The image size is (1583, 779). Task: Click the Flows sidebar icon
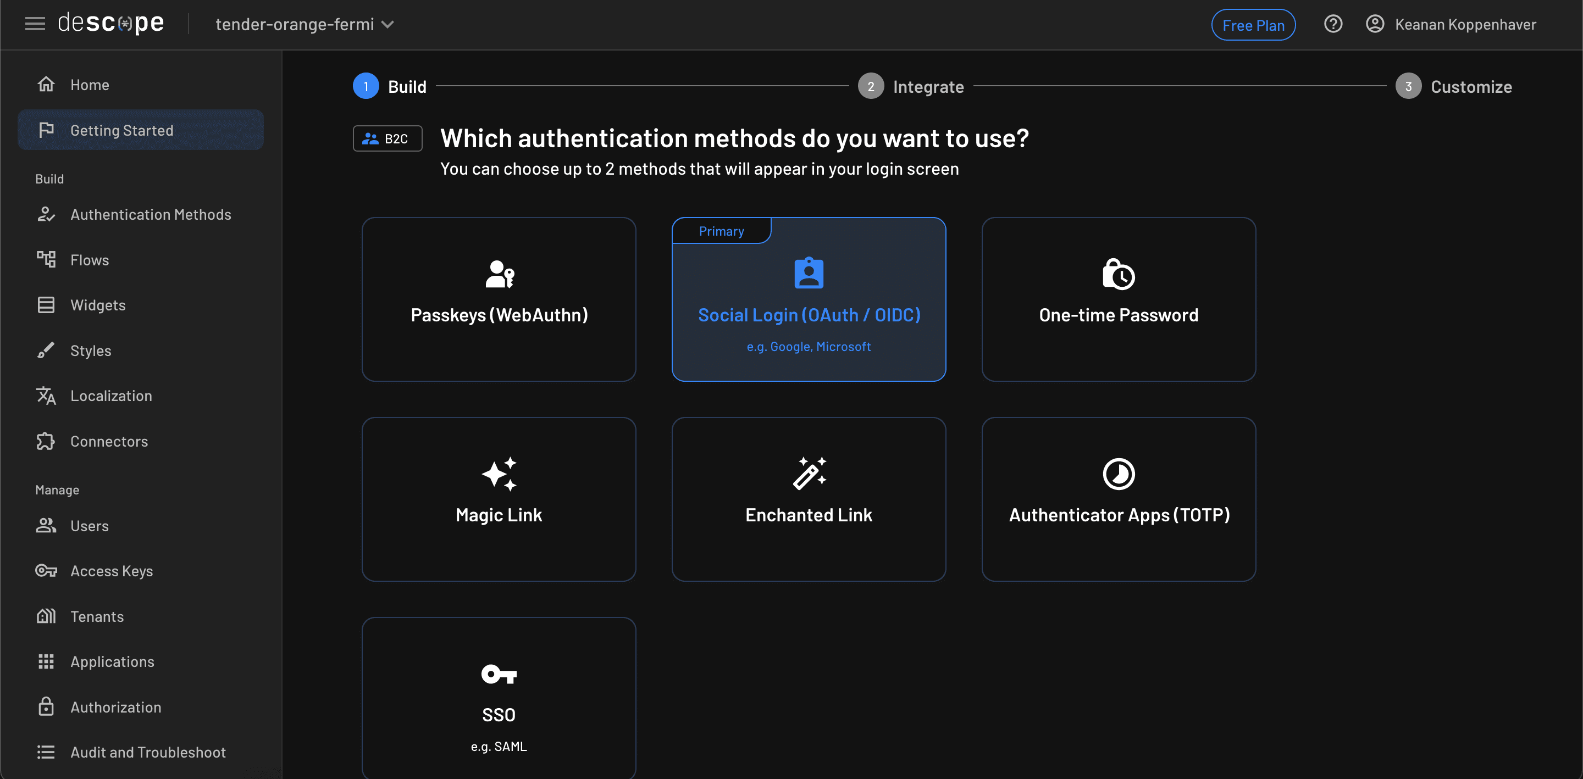point(46,259)
